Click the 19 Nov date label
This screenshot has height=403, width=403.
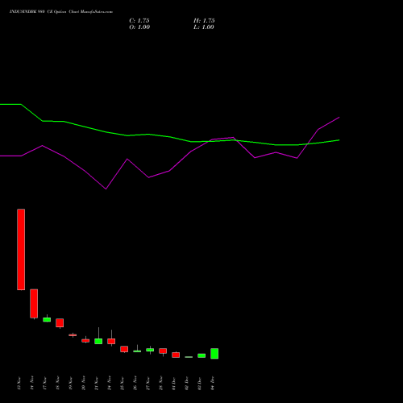pyautogui.click(x=71, y=384)
